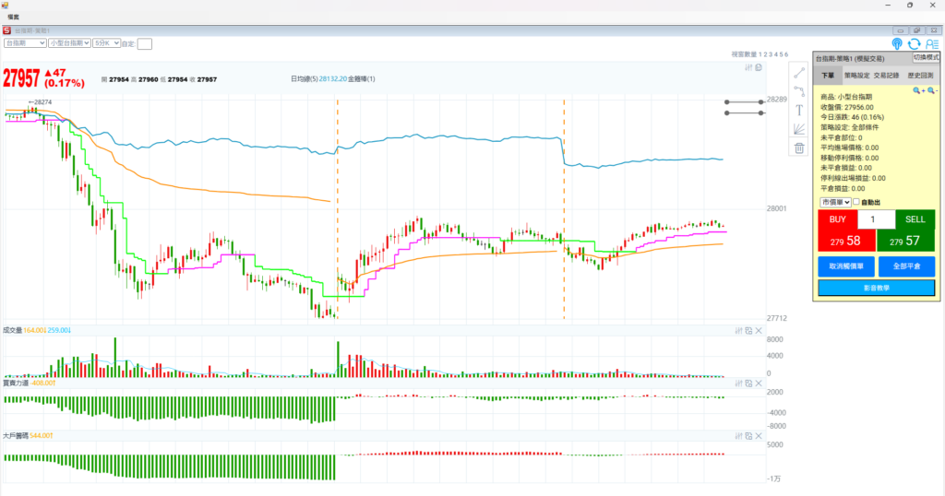Image resolution: width=945 pixels, height=496 pixels.
Task: Close the 成交量 volume indicator panel
Action: [760, 330]
